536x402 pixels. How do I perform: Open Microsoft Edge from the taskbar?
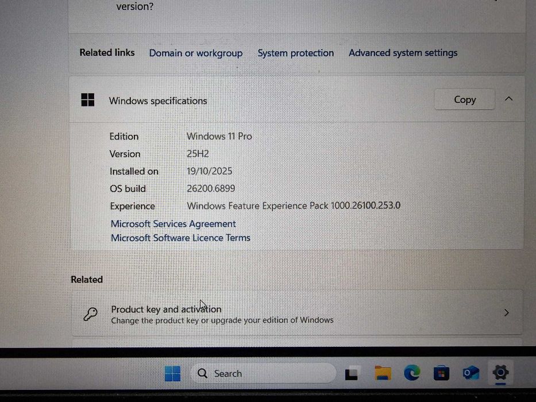[412, 373]
